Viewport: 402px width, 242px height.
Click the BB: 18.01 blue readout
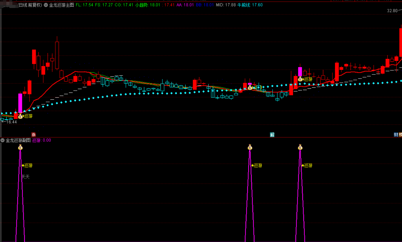(205, 5)
